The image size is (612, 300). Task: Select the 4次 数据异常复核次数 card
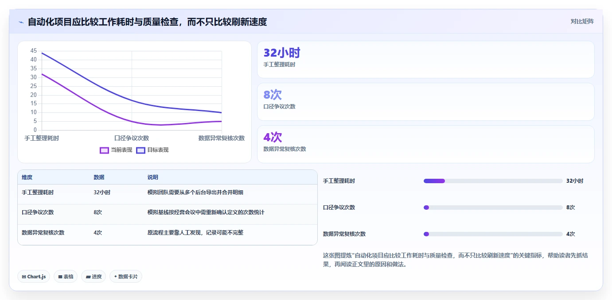(x=425, y=144)
